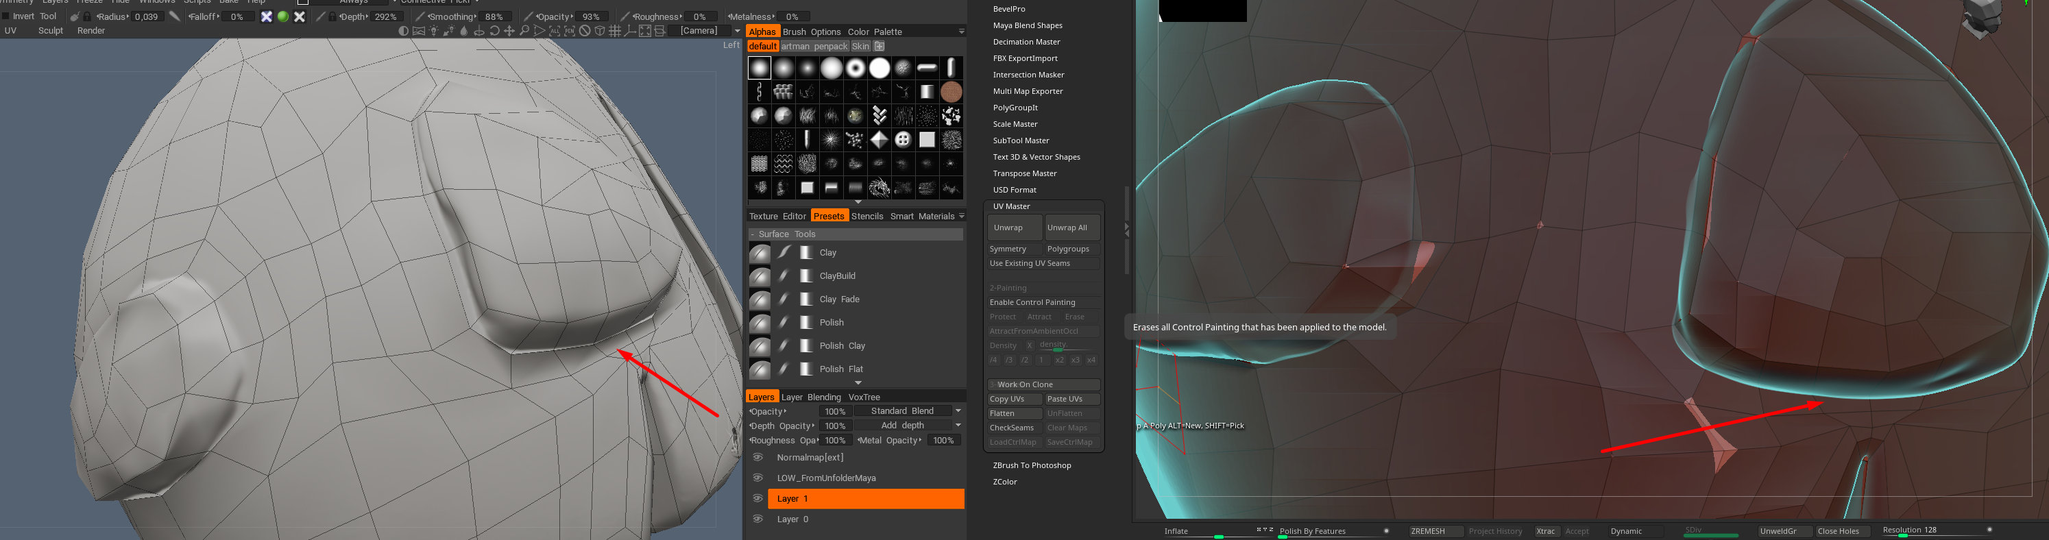The height and width of the screenshot is (540, 2049).
Task: Add new alpha set with plus icon
Action: click(x=879, y=46)
